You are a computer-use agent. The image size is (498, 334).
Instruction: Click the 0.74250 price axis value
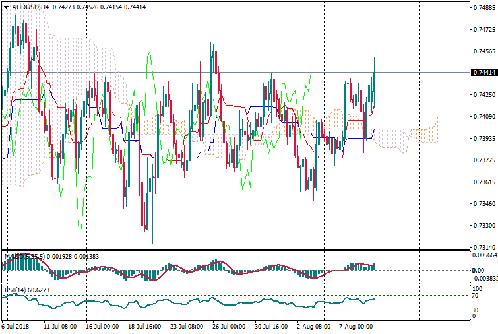tap(483, 94)
